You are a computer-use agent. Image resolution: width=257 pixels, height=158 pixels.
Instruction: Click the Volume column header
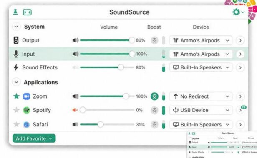[109, 27]
